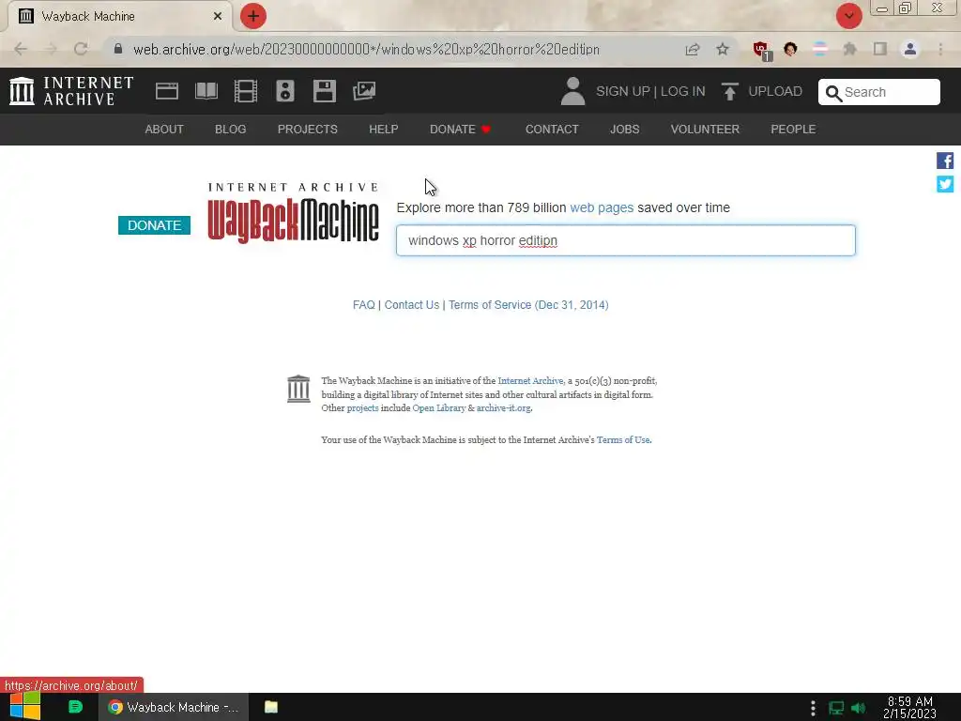Open the CONTACT menu item
The image size is (961, 721).
pyautogui.click(x=552, y=130)
